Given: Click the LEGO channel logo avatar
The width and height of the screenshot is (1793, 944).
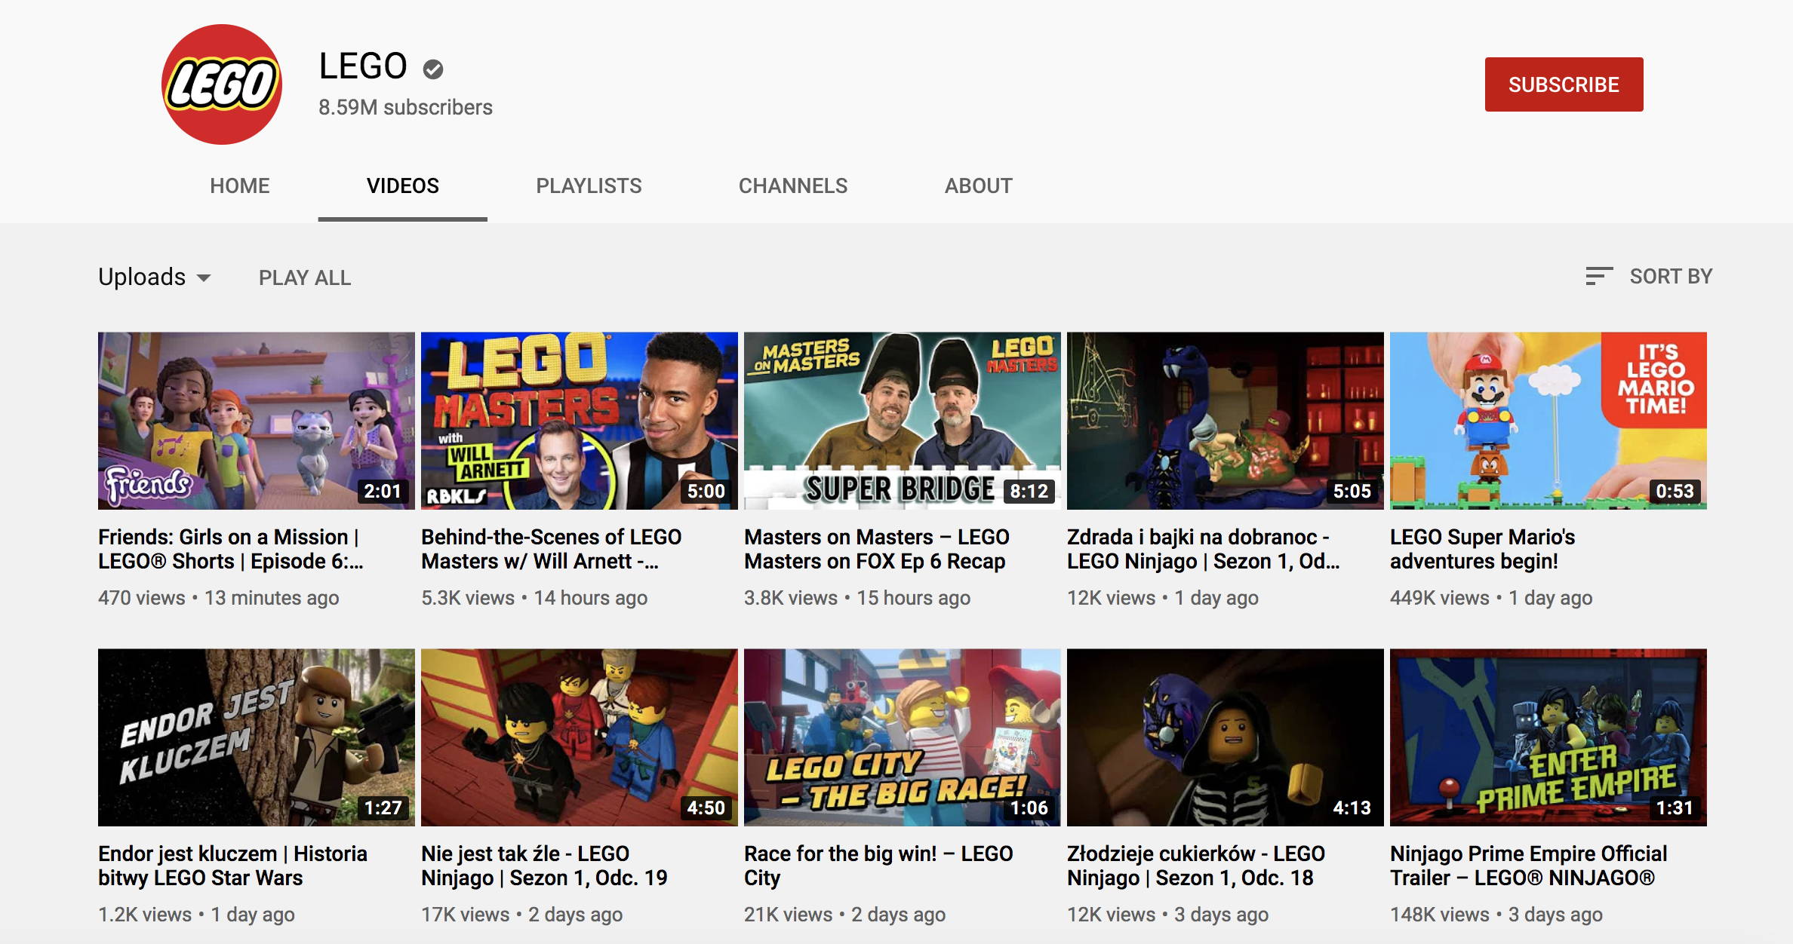Looking at the screenshot, I should (222, 84).
